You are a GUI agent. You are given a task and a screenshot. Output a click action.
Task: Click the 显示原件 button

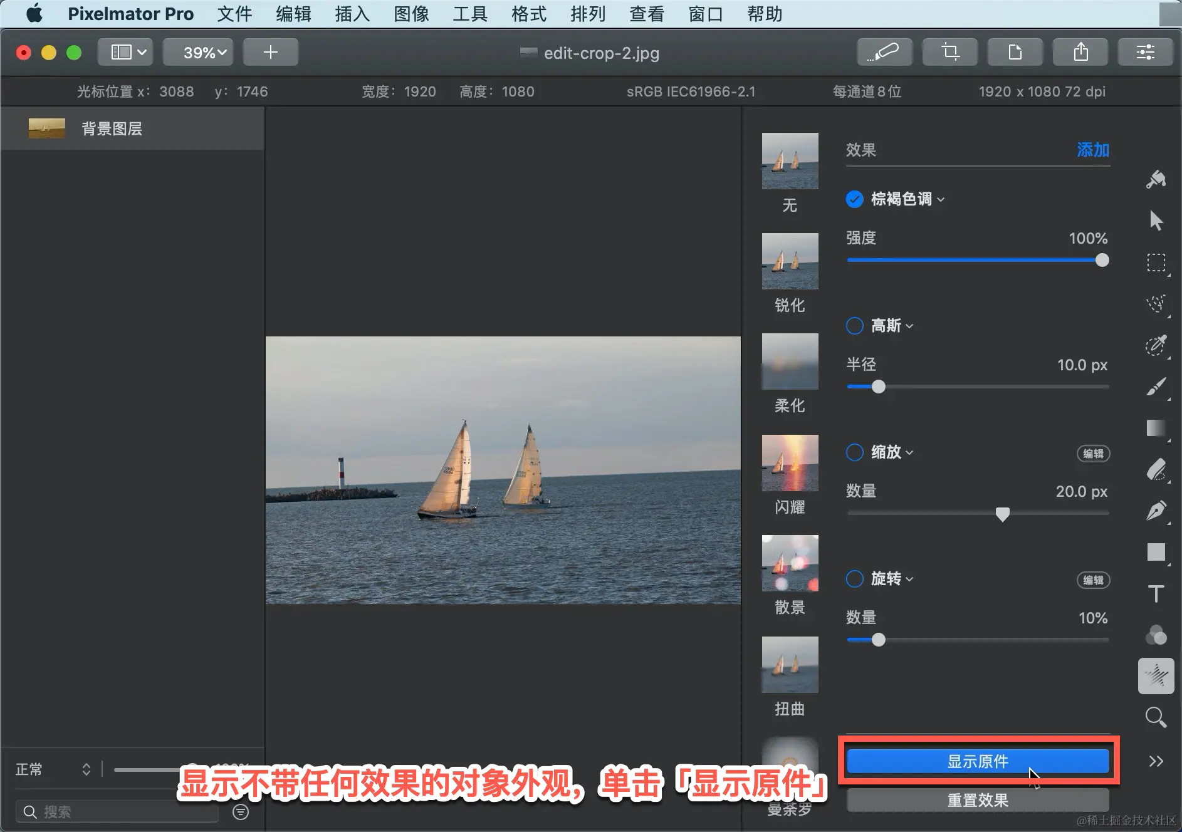point(978,761)
